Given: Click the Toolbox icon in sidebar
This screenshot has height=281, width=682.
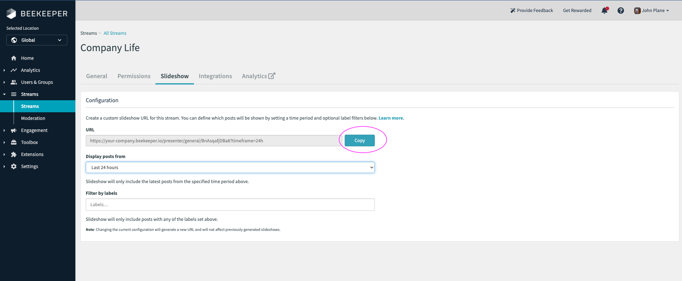Looking at the screenshot, I should 14,142.
